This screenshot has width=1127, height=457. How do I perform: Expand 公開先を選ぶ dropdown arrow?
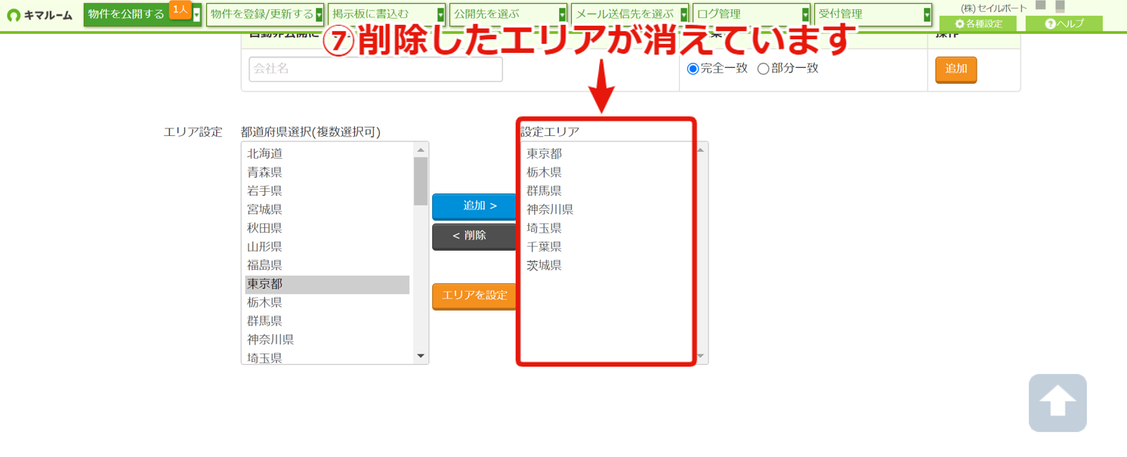(563, 14)
